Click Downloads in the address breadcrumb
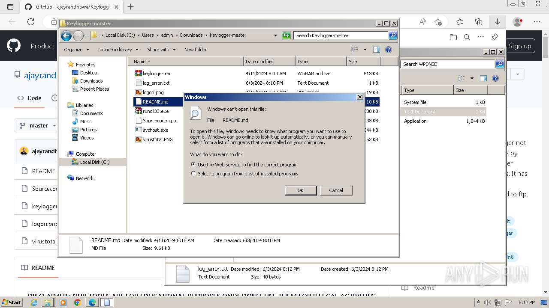 [191, 36]
